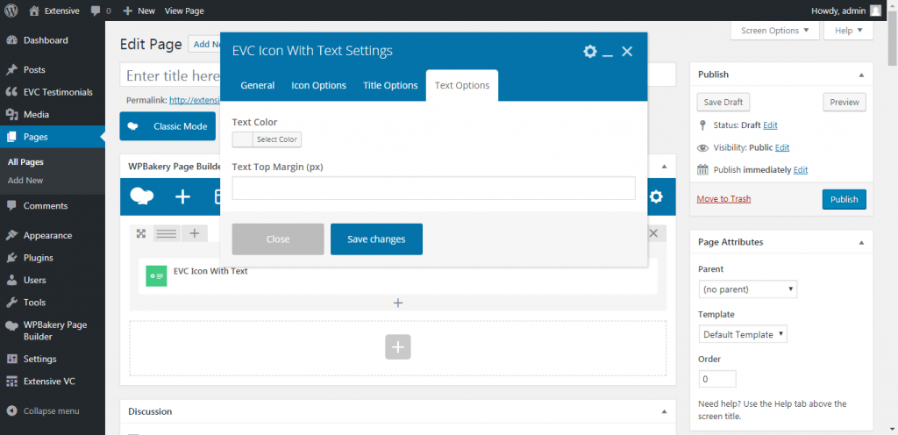Click the WordPress logo in admin bar

tap(11, 11)
